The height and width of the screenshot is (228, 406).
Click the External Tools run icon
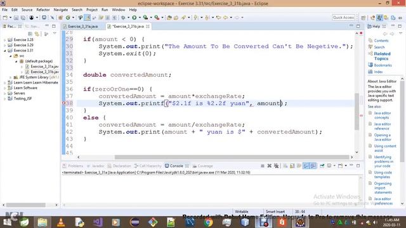(157, 18)
